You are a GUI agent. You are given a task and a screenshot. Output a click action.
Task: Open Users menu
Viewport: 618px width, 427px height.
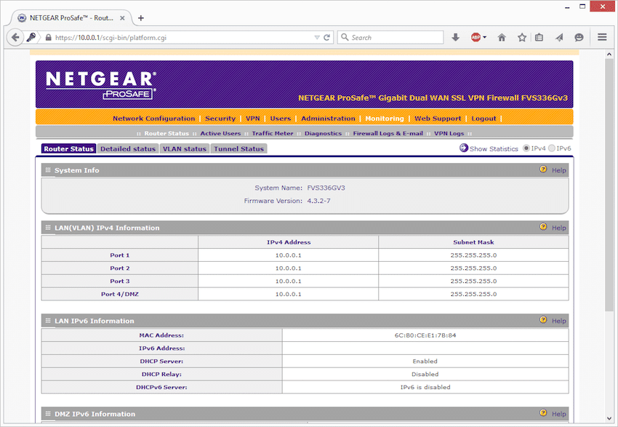(281, 119)
